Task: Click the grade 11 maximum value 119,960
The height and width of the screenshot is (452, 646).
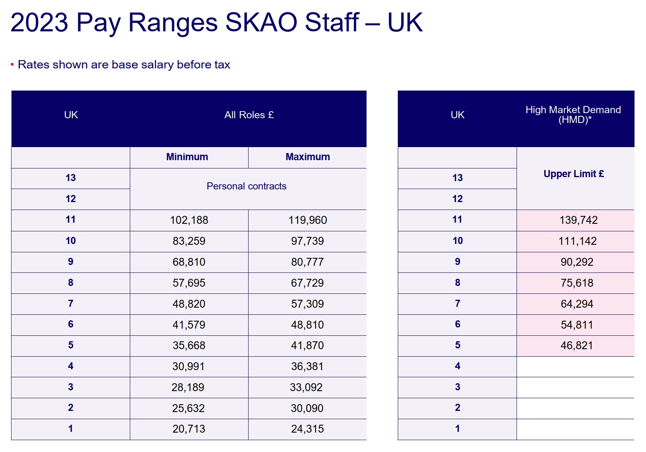Action: point(308,220)
